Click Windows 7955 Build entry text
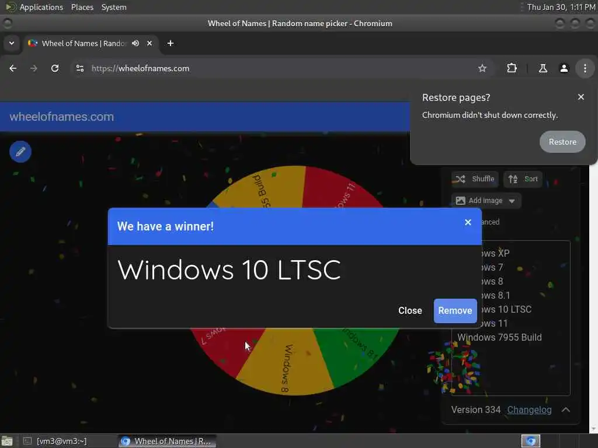This screenshot has width=598, height=448. [x=499, y=337]
